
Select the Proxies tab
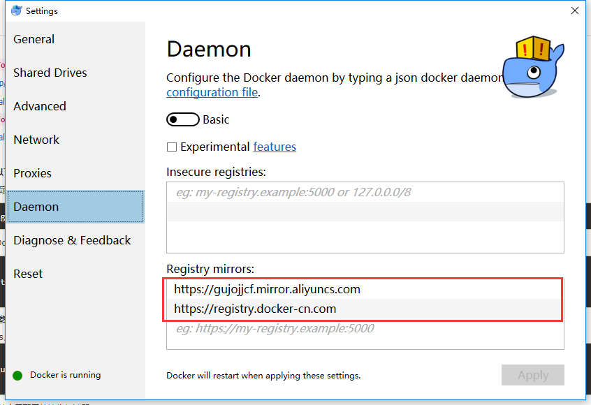(x=75, y=173)
